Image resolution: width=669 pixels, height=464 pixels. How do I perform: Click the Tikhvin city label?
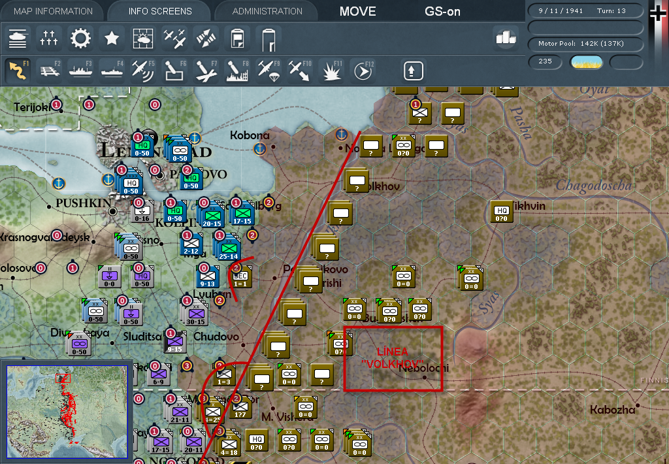(528, 206)
